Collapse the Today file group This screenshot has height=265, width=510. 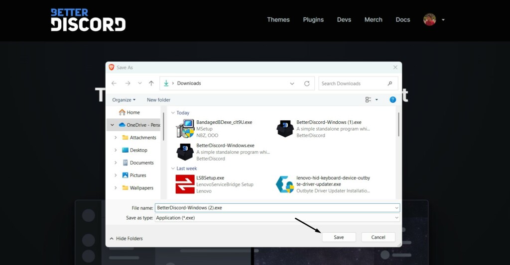pyautogui.click(x=173, y=113)
